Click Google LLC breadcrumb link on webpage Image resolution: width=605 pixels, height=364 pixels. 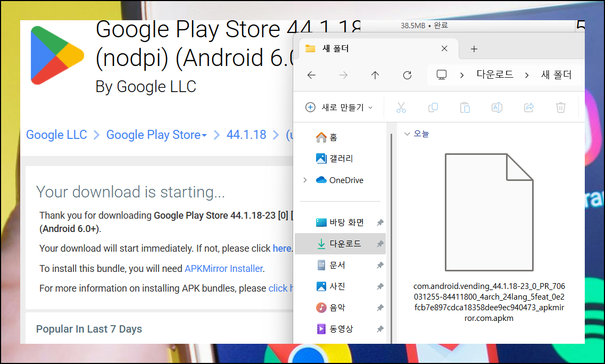56,135
